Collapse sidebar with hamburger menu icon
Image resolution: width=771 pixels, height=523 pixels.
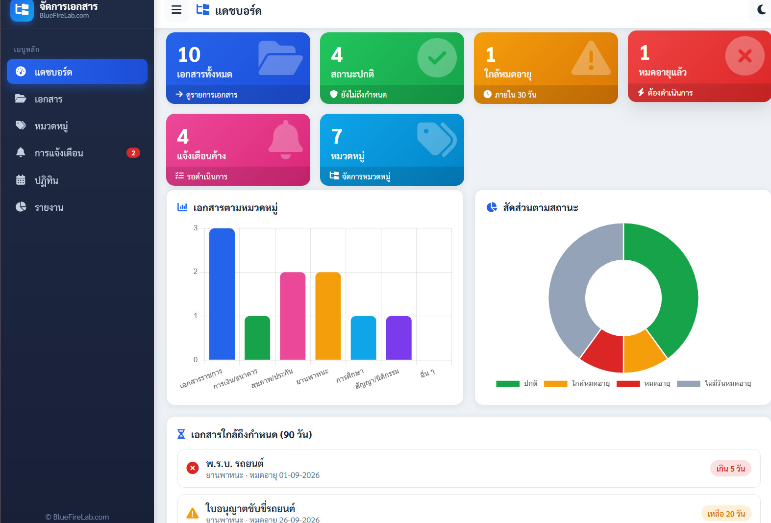pyautogui.click(x=176, y=10)
